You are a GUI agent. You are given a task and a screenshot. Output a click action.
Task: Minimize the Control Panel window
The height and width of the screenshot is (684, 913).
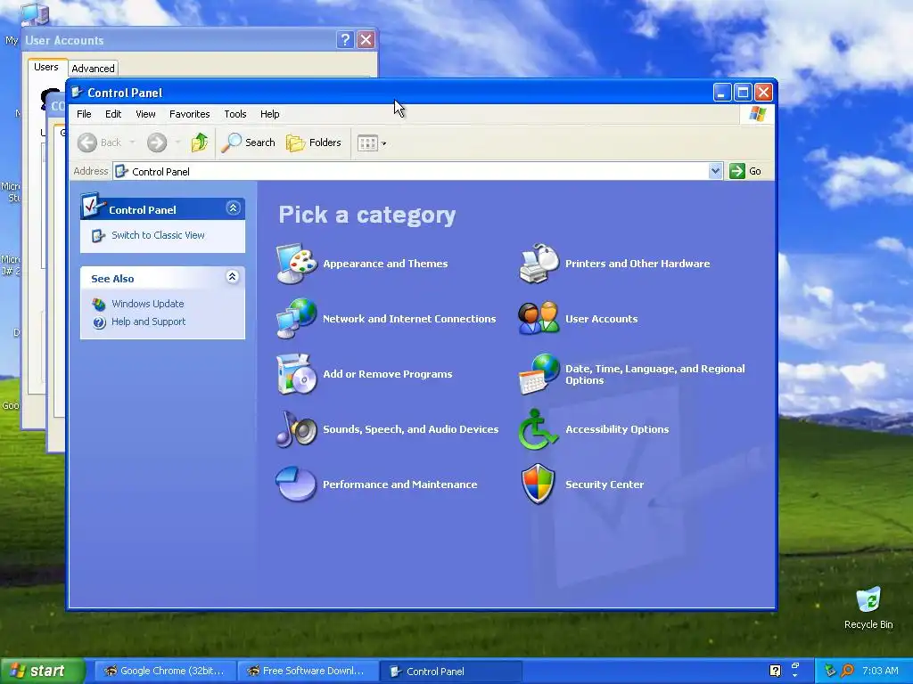(x=722, y=92)
